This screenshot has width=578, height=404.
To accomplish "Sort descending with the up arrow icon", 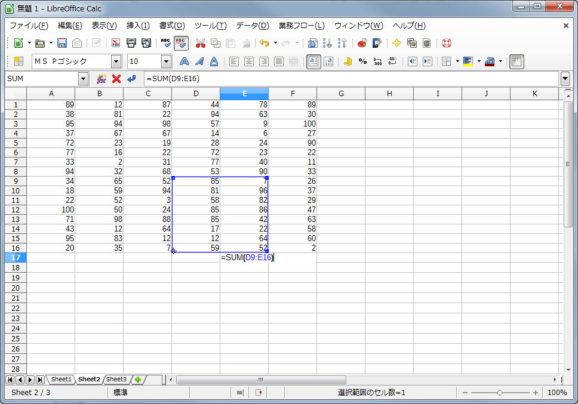I will pos(343,43).
